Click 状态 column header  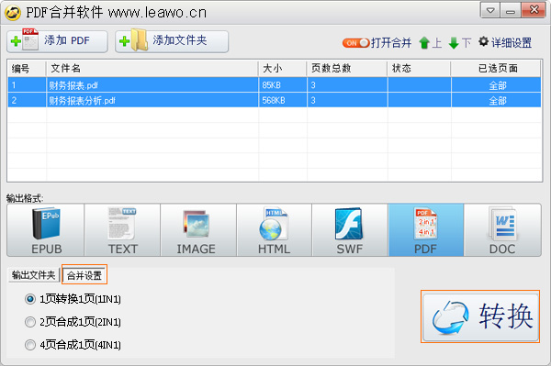420,68
